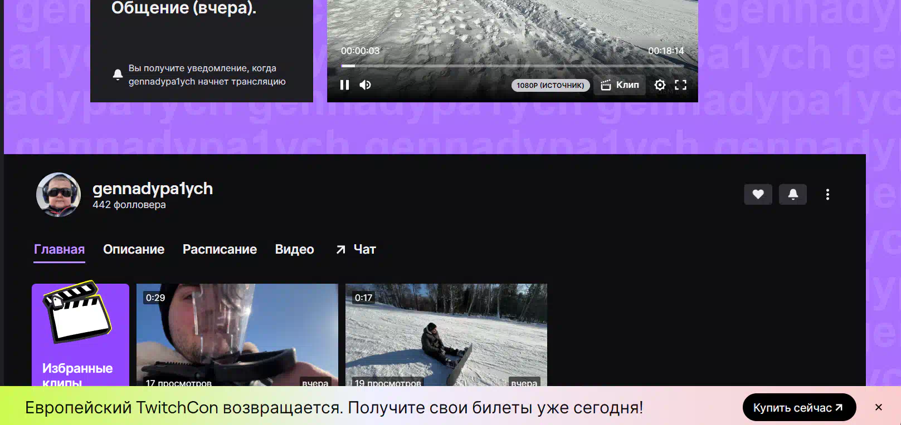Open three-dot channel options menu
901x425 pixels.
[x=827, y=194]
